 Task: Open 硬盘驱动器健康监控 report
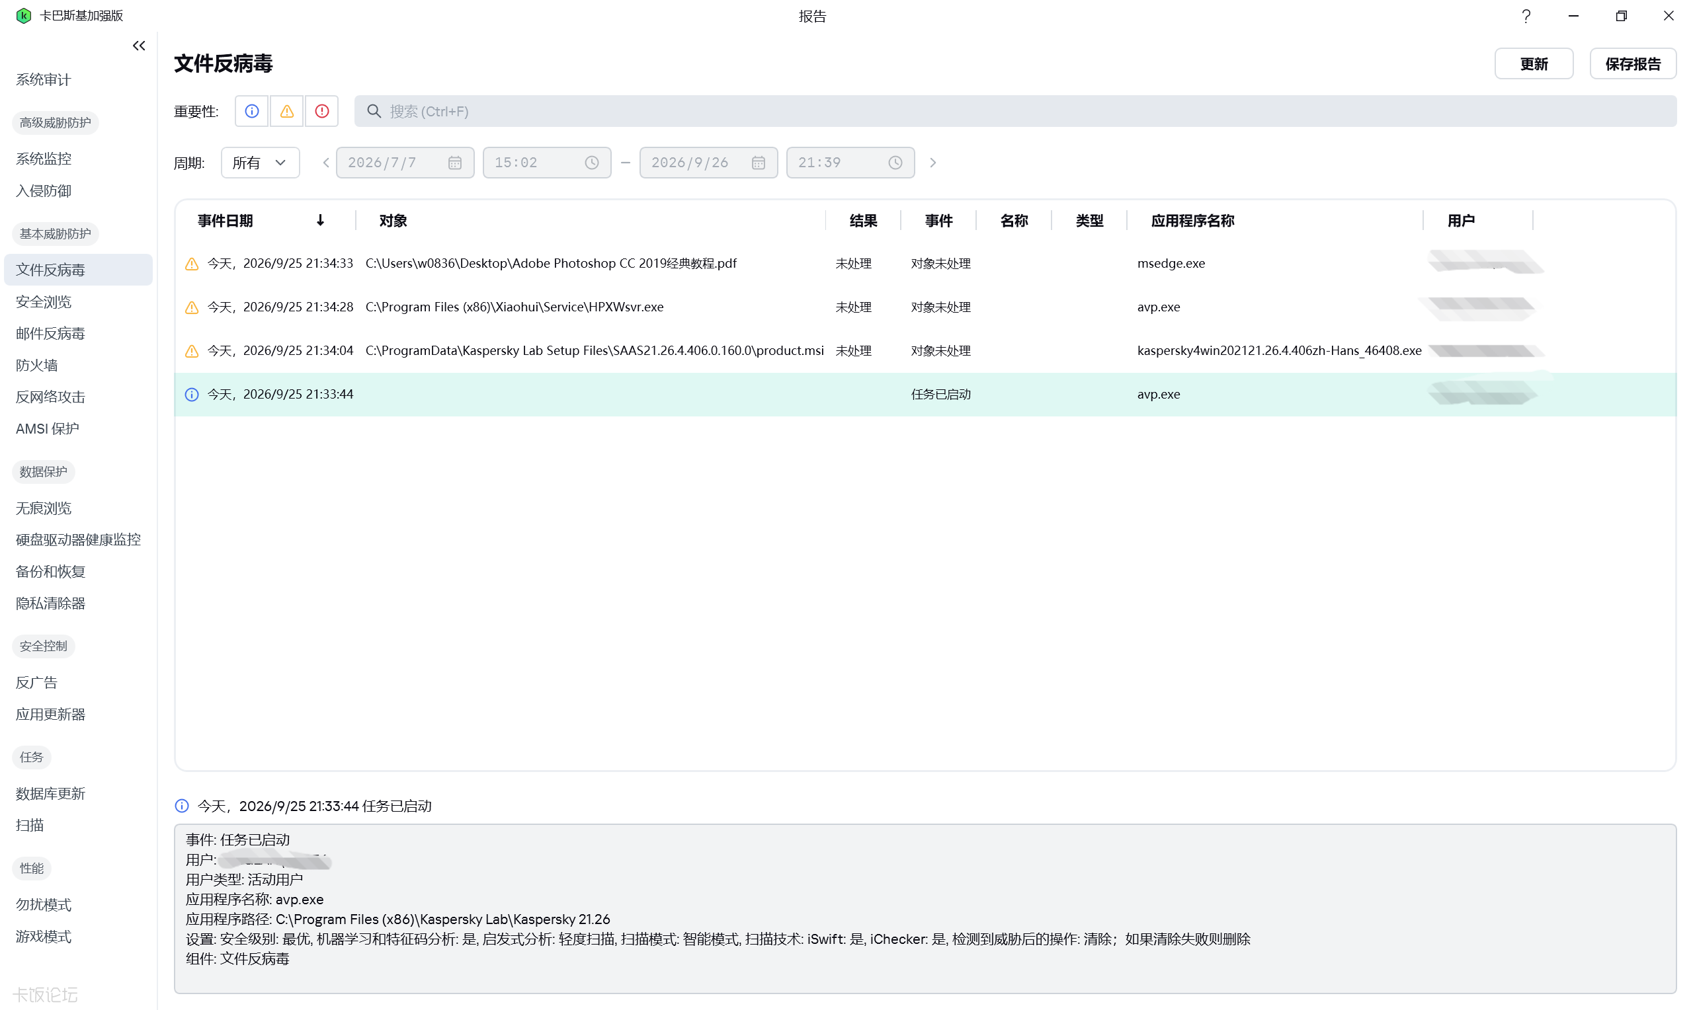click(78, 540)
